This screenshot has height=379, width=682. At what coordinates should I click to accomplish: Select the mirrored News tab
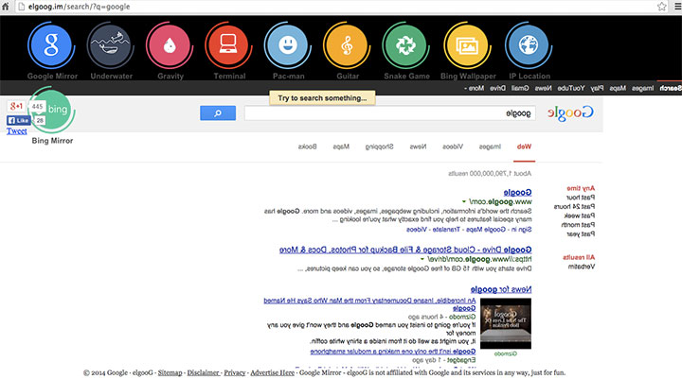pos(418,146)
